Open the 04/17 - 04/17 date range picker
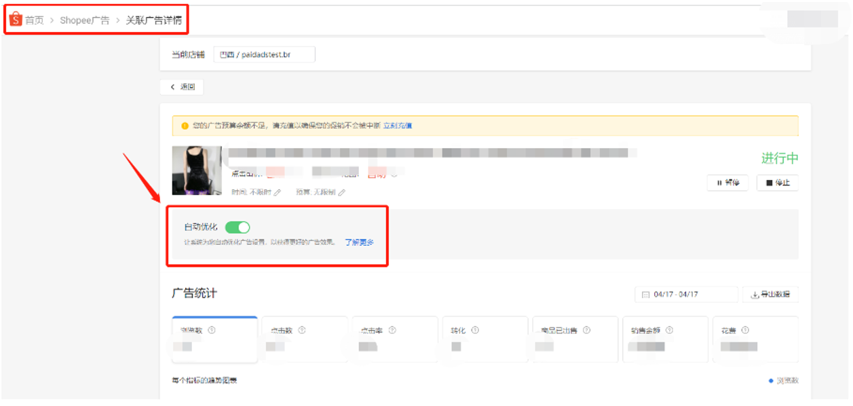The width and height of the screenshot is (853, 406). (x=685, y=295)
